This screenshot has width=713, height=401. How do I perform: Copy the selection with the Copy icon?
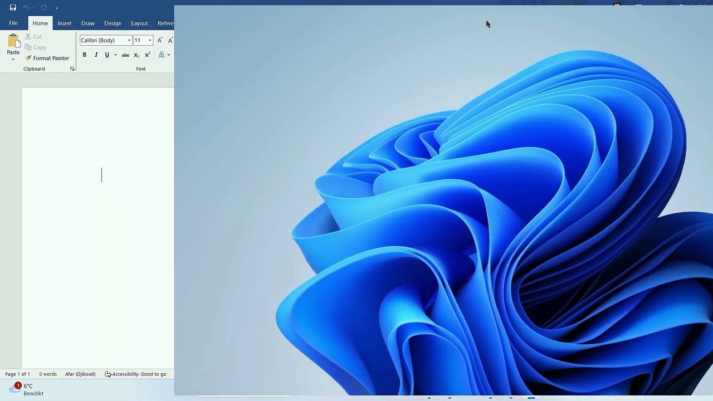tap(35, 47)
